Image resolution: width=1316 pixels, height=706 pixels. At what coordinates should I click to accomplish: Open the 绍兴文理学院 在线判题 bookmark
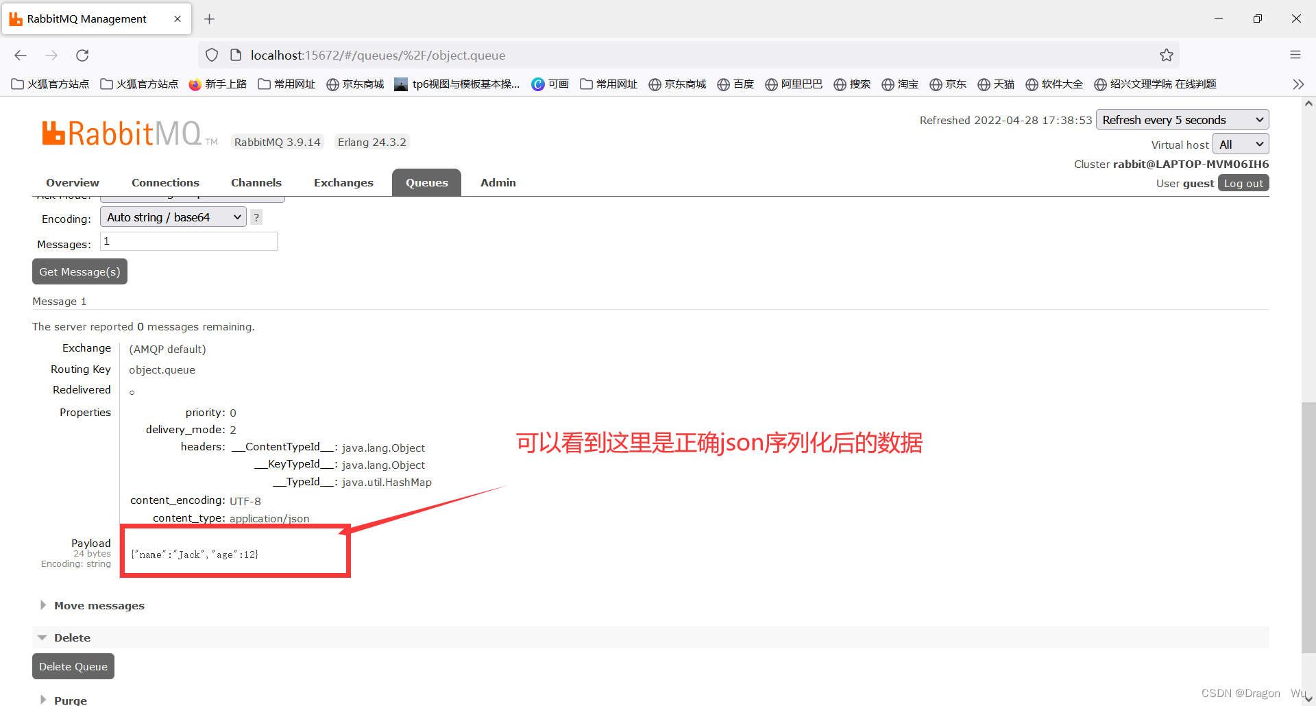pos(1156,84)
